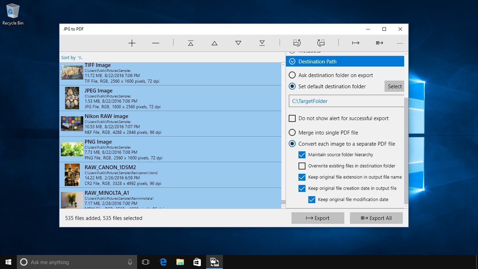This screenshot has width=478, height=269.
Task: Check 'Overwrite existing files in destination folder'
Action: [x=302, y=166]
